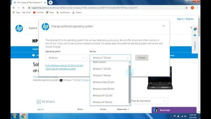This screenshot has width=211, height=119.
Task: Click the Open all link
Action: pyautogui.click(x=41, y=109)
